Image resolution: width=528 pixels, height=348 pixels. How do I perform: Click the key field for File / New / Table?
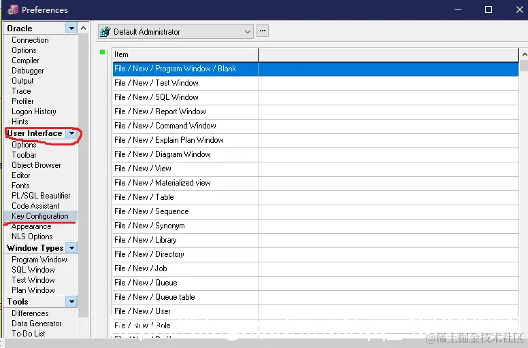389,197
